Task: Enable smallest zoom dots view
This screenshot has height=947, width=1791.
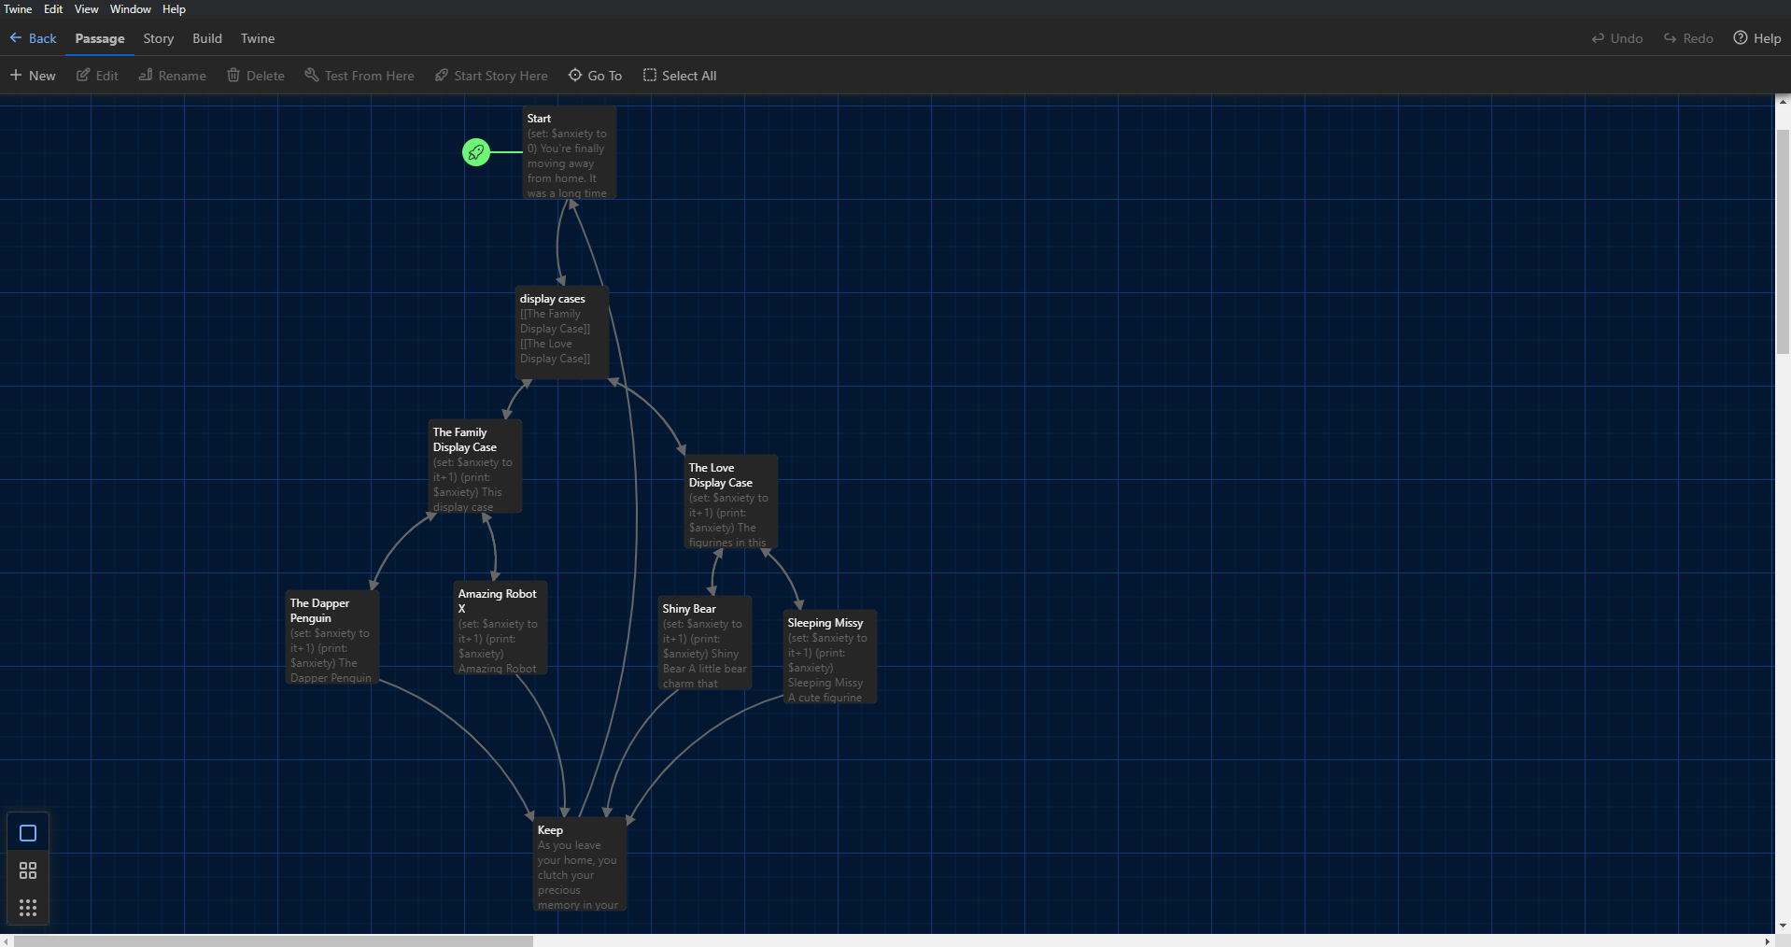Action: click(27, 906)
